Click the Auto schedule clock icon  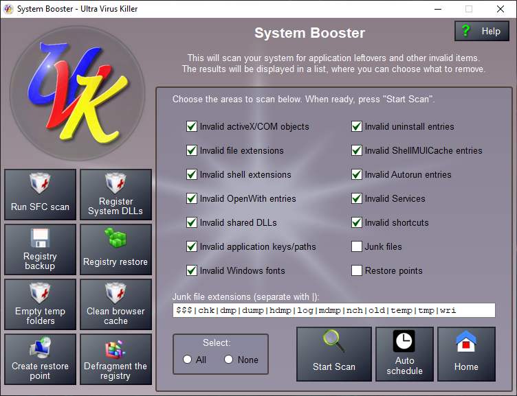[x=404, y=341]
